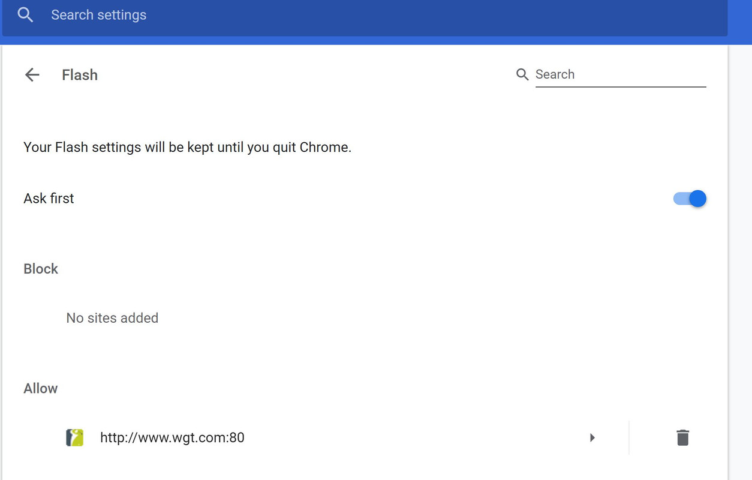Select the Flash page title
This screenshot has width=752, height=480.
80,75
